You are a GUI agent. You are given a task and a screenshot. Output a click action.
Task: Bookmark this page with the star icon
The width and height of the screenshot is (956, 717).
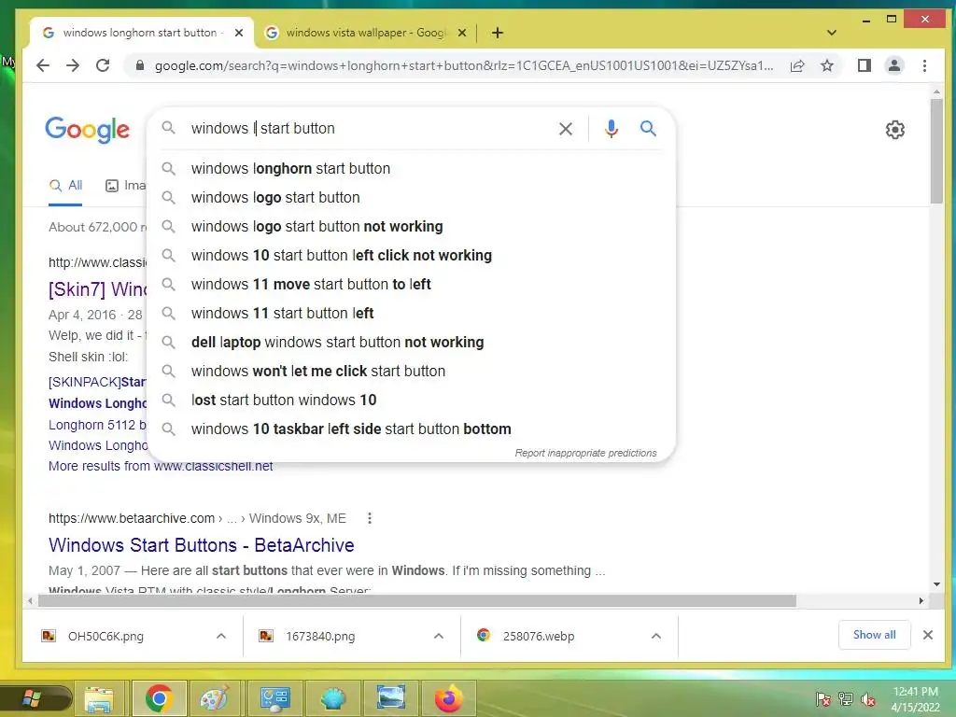tap(827, 65)
